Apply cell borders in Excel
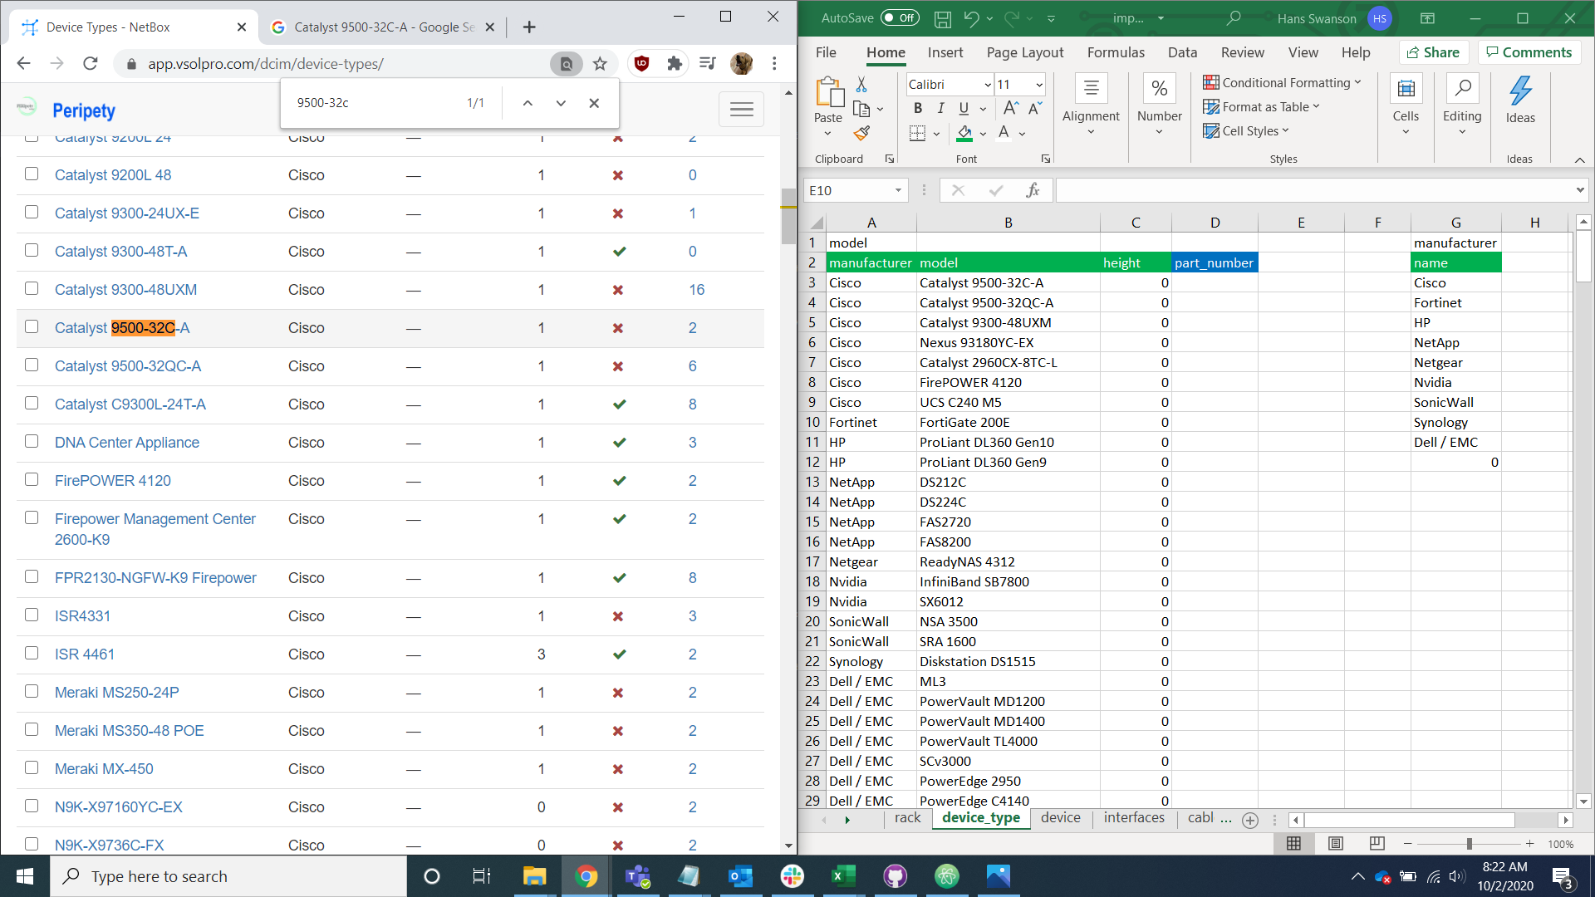 point(917,133)
